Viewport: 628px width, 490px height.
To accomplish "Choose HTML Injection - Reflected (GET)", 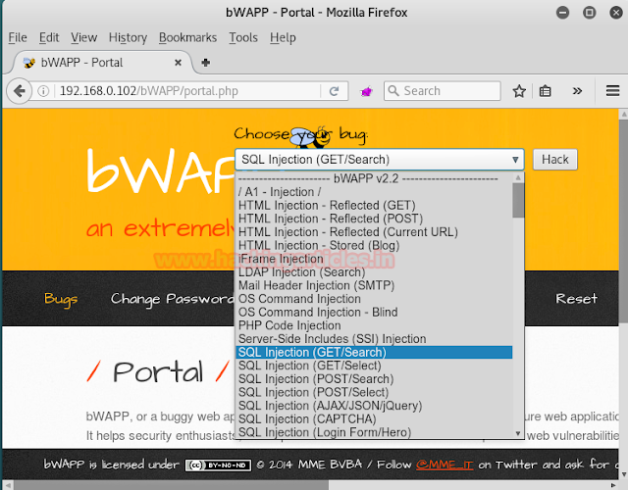I will coord(373,205).
